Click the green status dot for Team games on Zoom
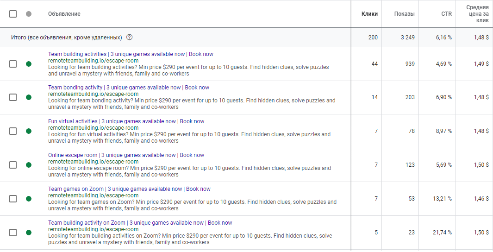493x252 pixels. 29,199
